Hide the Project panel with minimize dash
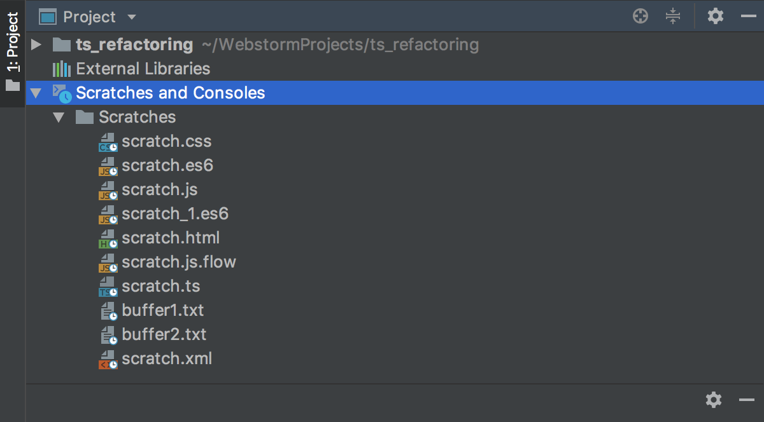Viewport: 764px width, 422px height. tap(748, 17)
